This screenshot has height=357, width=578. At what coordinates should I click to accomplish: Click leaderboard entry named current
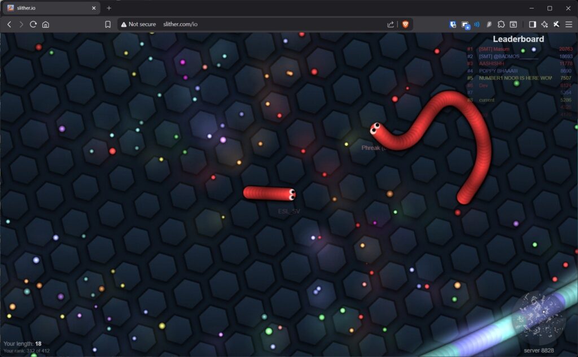coord(487,100)
